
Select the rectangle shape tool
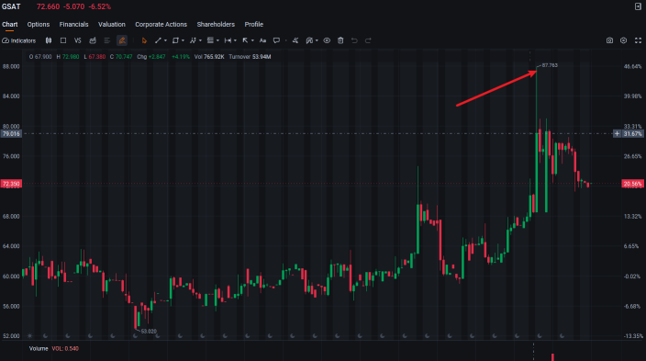coord(175,40)
